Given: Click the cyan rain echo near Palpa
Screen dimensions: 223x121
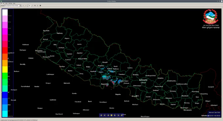Looking at the screenshot, I should tap(104, 77).
